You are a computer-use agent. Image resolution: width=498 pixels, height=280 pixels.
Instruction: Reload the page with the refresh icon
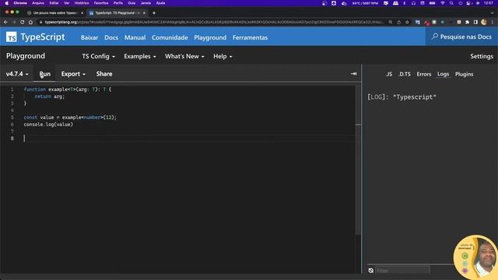tap(23, 23)
